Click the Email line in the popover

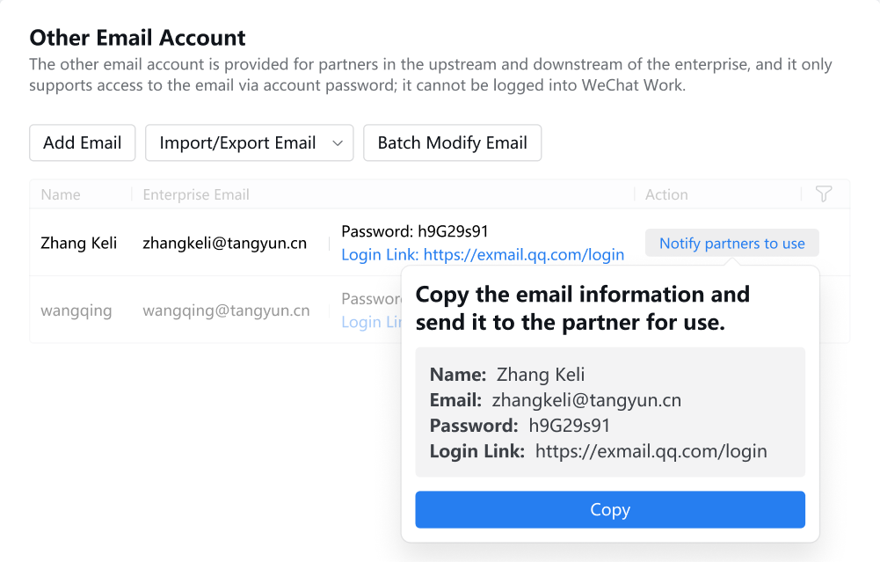556,400
